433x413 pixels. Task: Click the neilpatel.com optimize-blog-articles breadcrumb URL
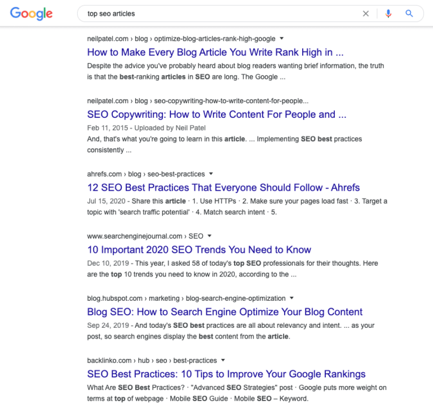tap(181, 39)
